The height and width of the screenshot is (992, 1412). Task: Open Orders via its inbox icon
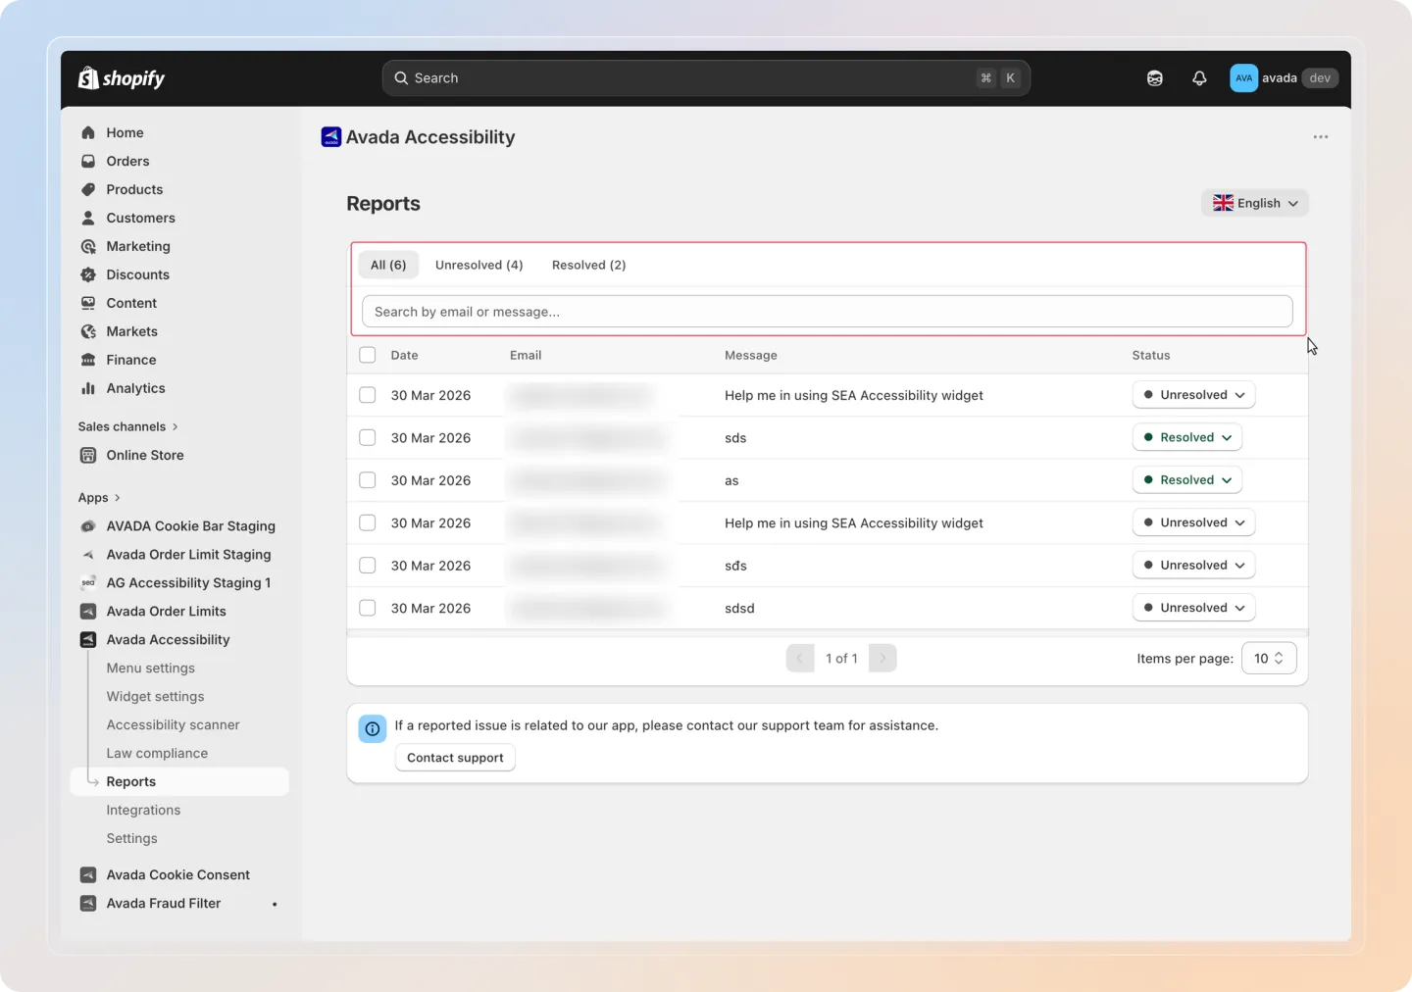click(x=88, y=161)
